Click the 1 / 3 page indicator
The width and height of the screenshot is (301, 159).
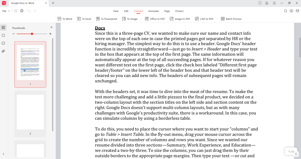click(291, 151)
